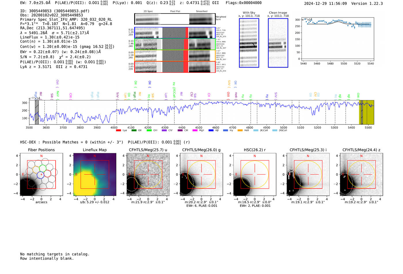Click the EW: 7.0±25.0Å header value
Screen dimensions: 403x274
pos(35,3)
